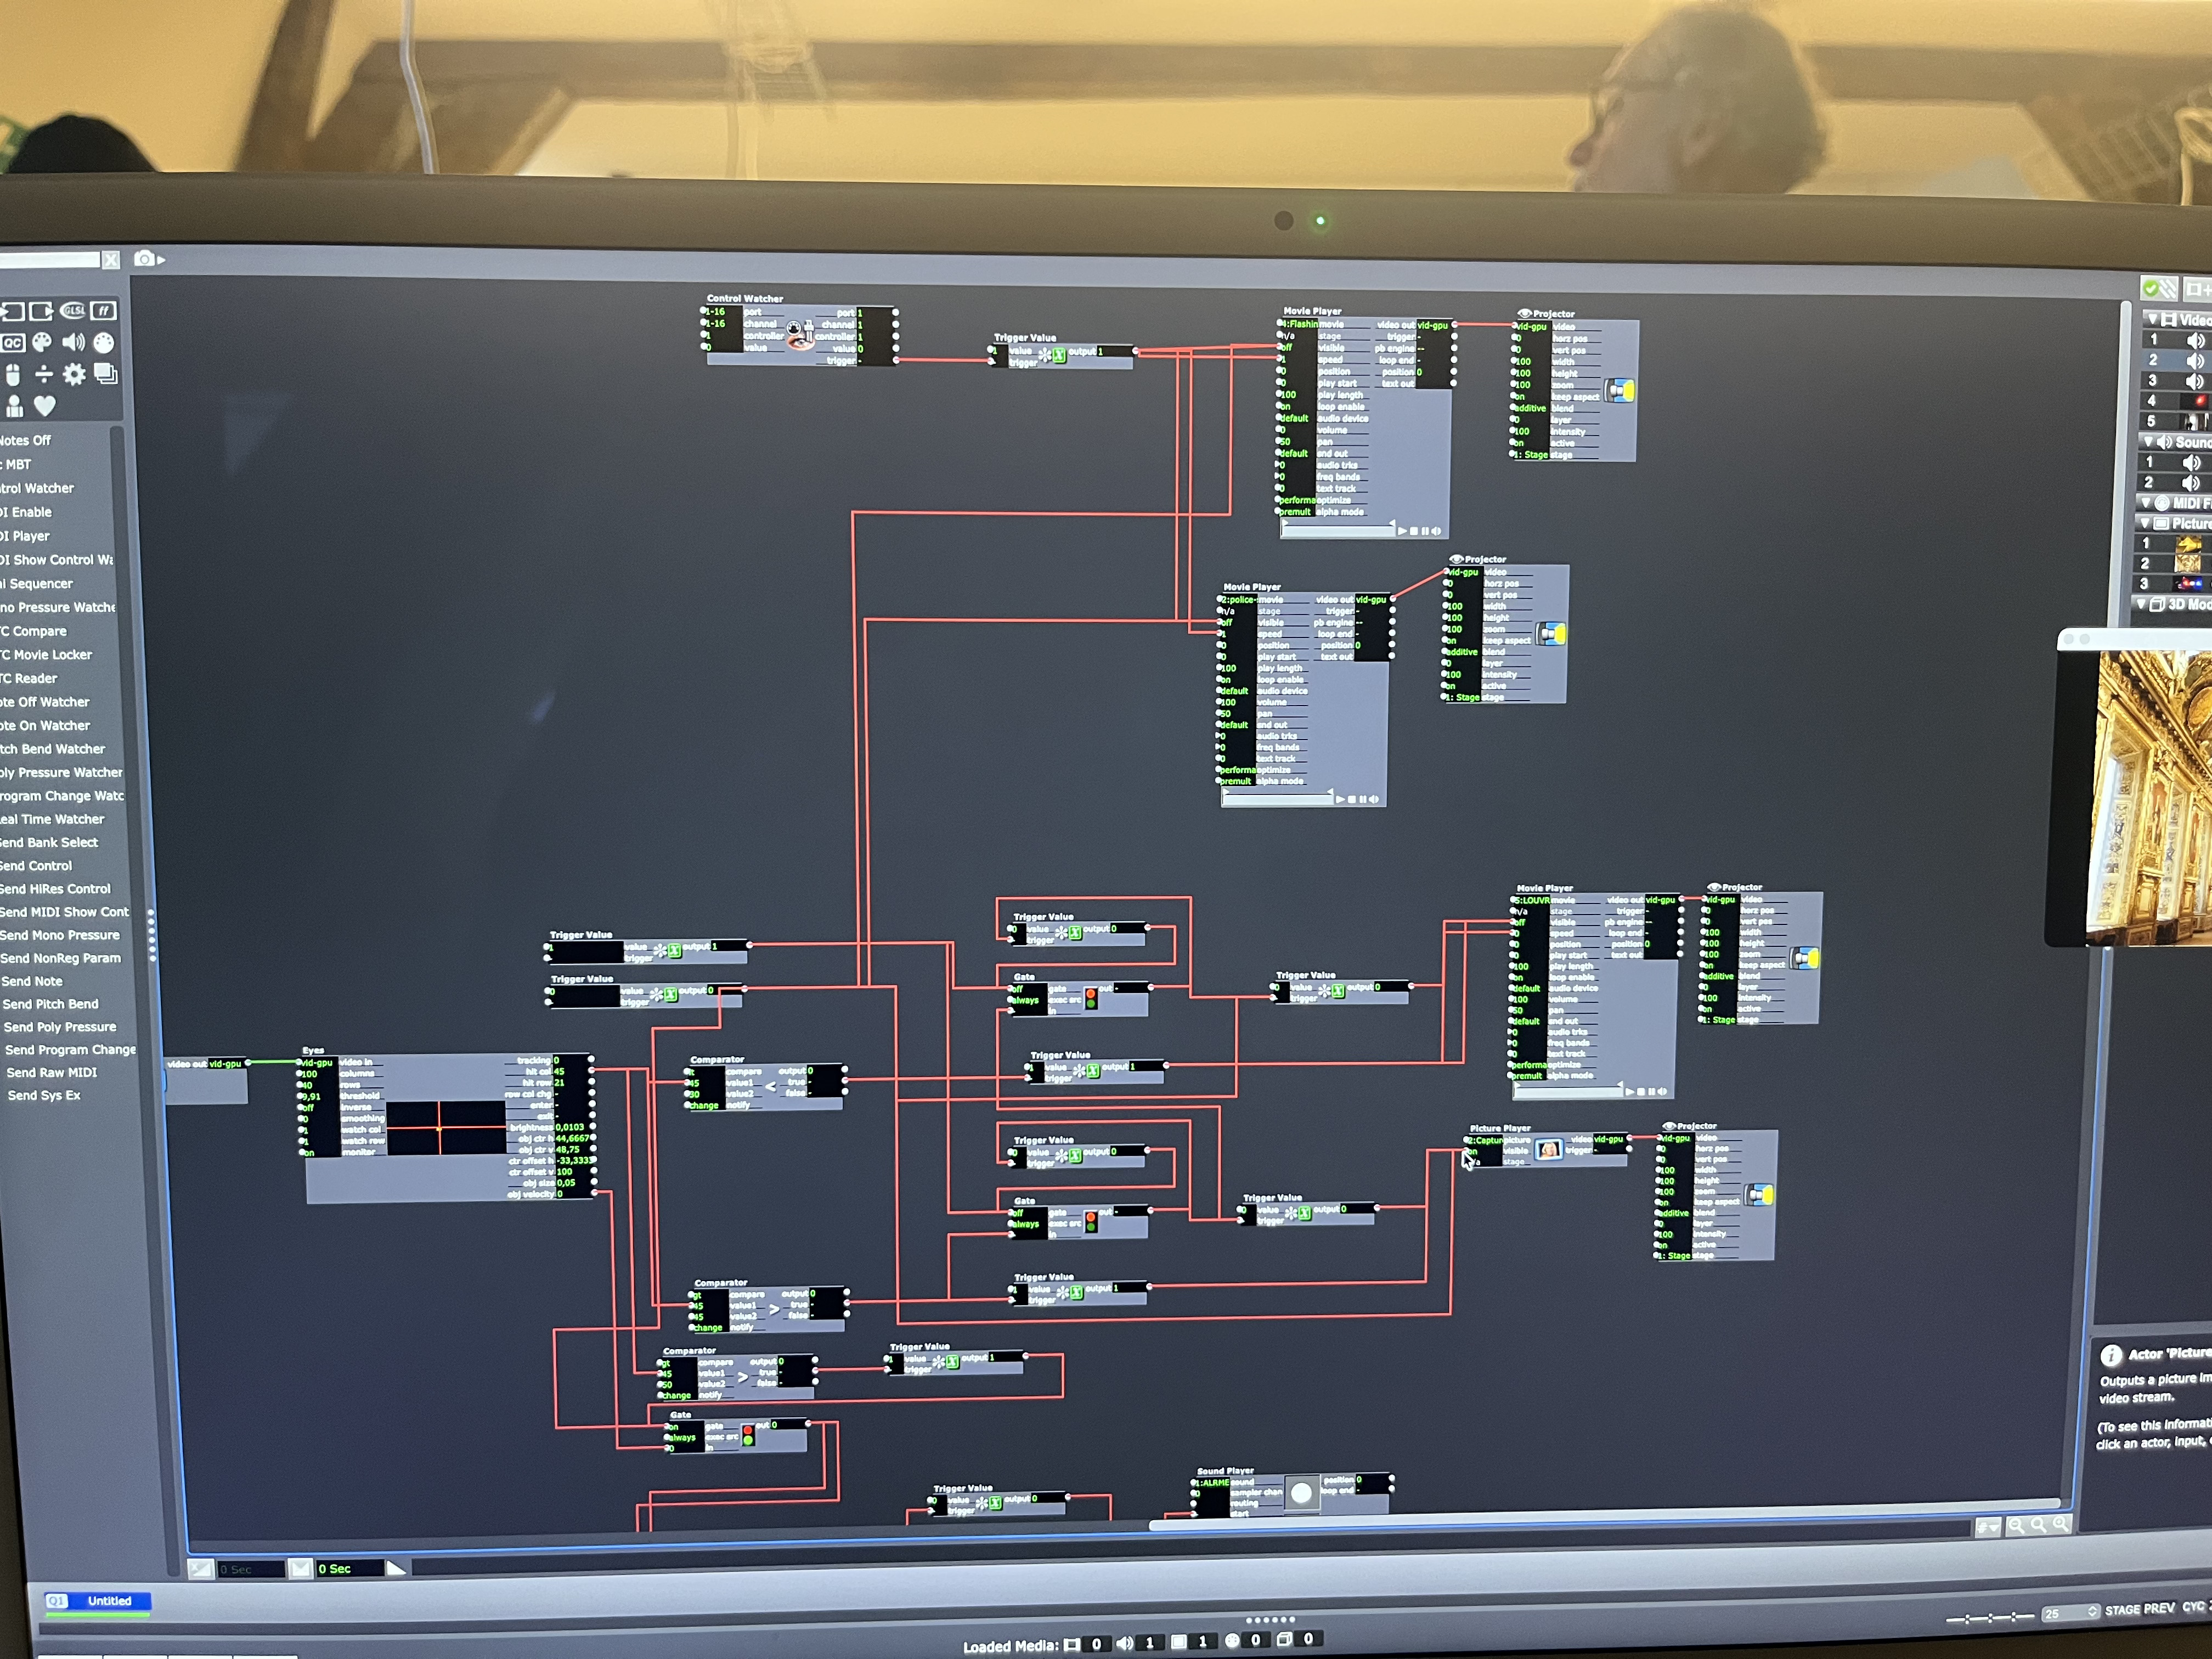Collapse the Video media bin section
This screenshot has height=1659, width=2212.
coord(2152,319)
